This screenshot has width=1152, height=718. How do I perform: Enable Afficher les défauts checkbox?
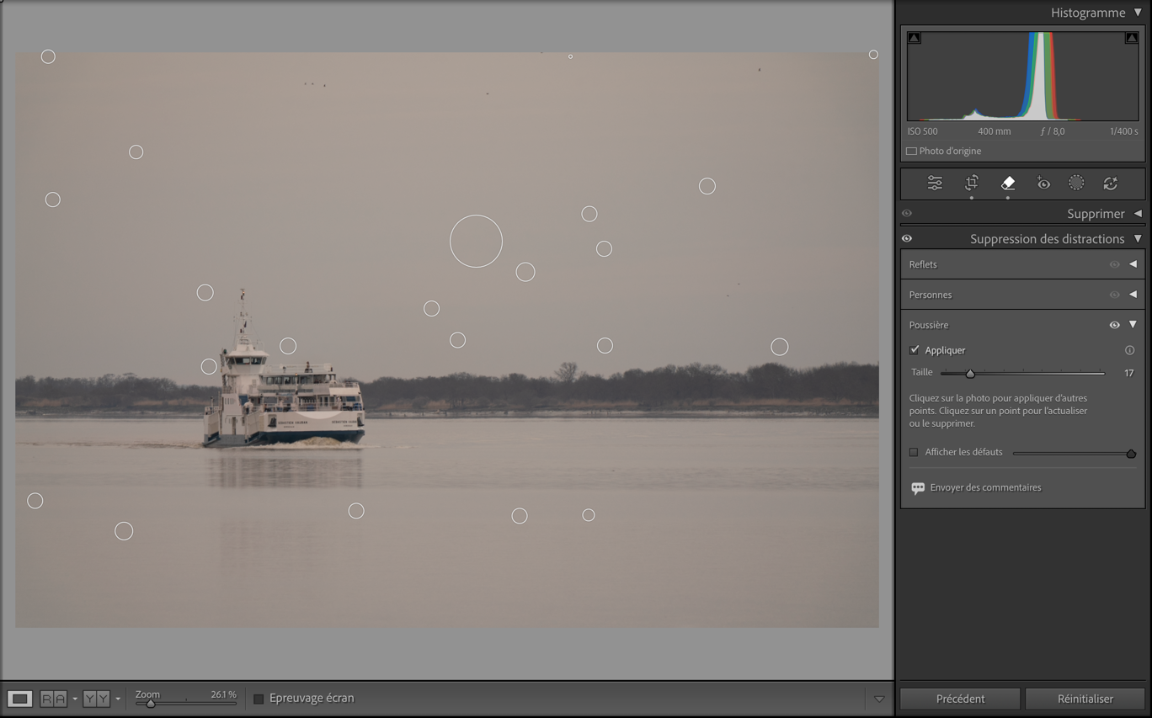[x=914, y=452]
